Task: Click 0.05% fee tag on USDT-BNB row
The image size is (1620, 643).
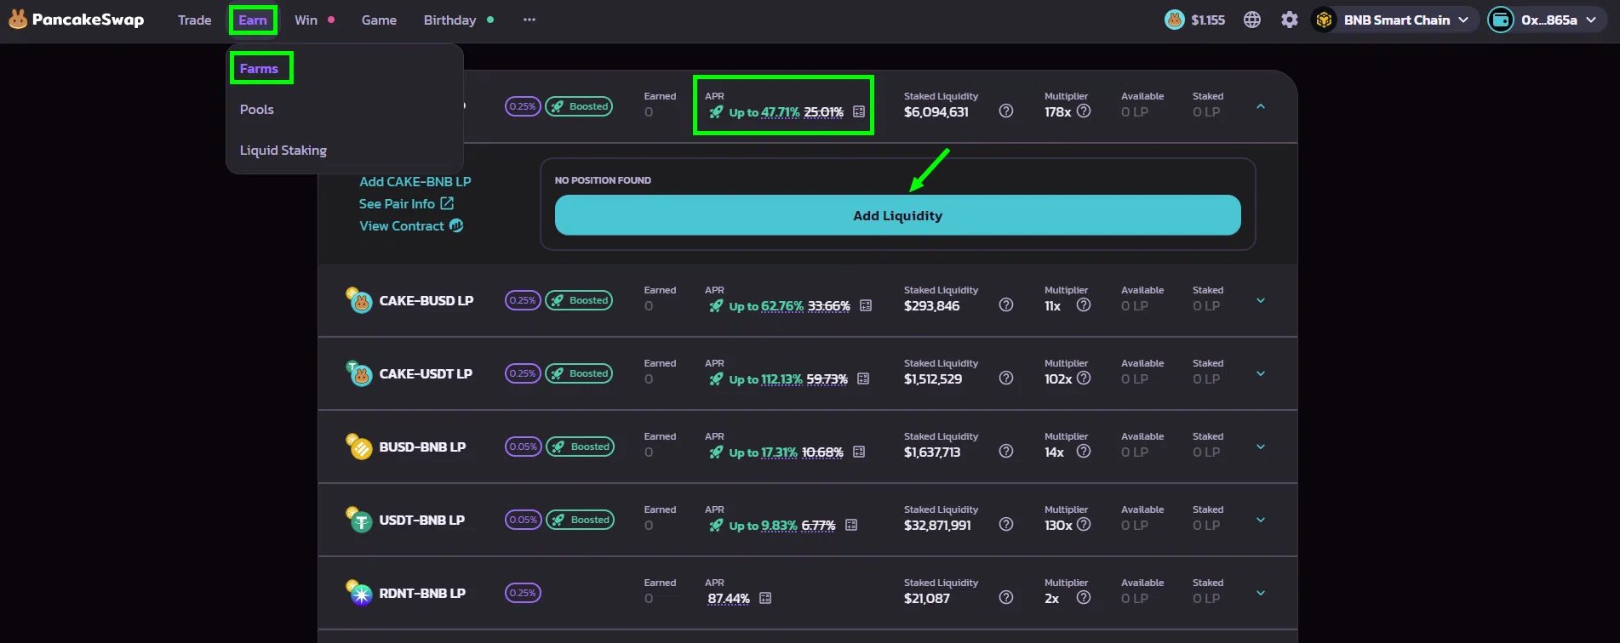Action: click(523, 520)
